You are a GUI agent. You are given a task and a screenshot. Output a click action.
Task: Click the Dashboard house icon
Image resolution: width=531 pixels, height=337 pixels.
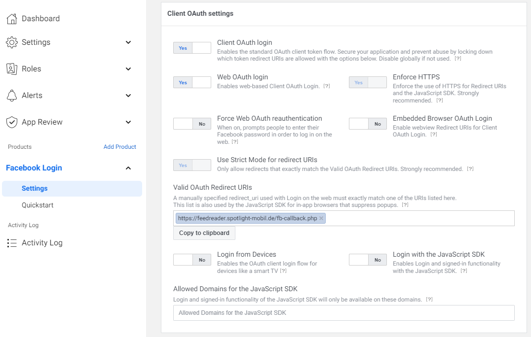tap(12, 19)
